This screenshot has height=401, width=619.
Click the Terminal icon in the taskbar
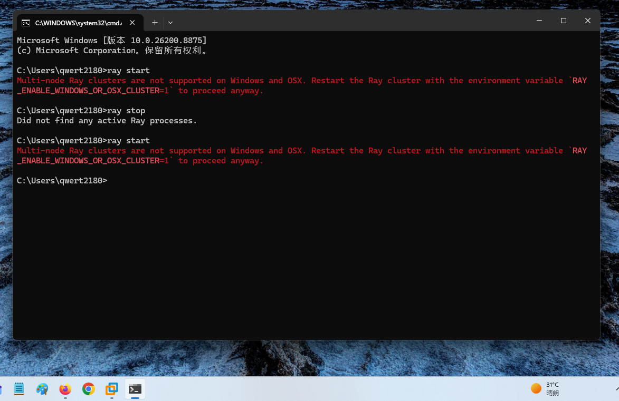[x=135, y=389]
